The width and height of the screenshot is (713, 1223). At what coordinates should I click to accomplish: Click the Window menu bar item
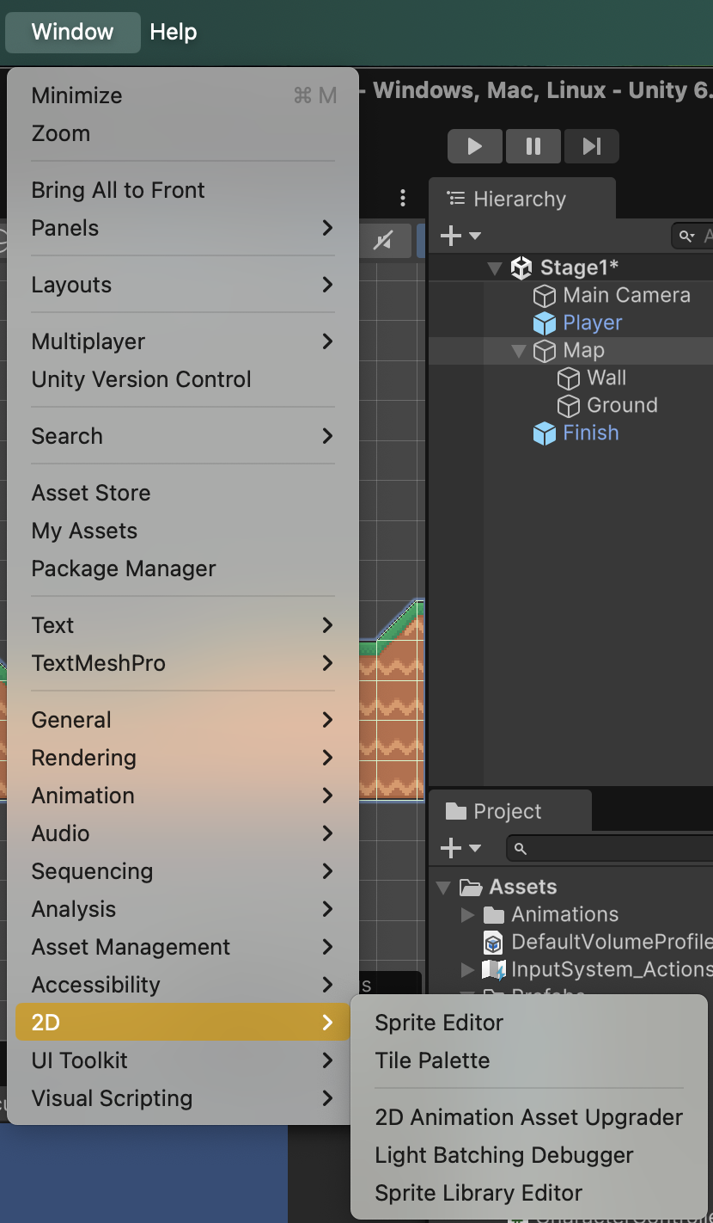coord(73,32)
